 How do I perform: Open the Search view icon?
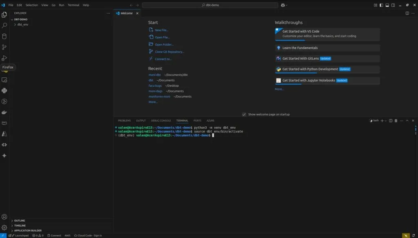click(4, 26)
